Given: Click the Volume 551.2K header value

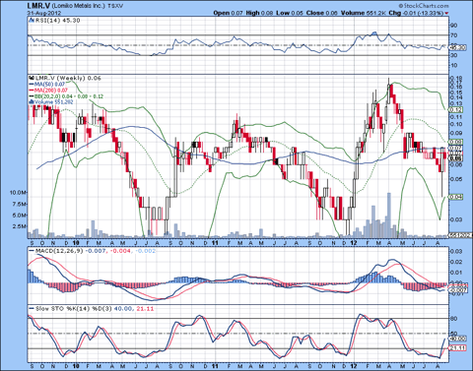Looking at the screenshot, I should pyautogui.click(x=364, y=13).
